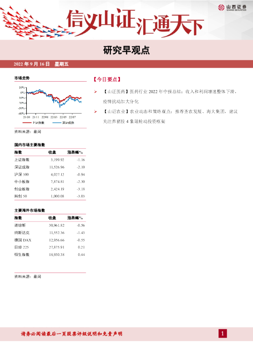Image resolution: width=253 pixels, height=358 pixels.
Task: Click the footer disclaimer text 请务必阅读最后一页
Action: coord(72,334)
